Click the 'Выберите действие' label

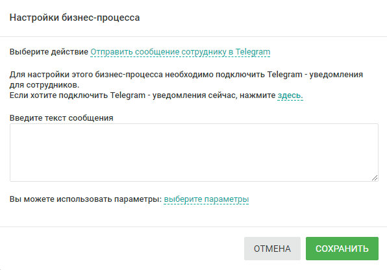(49, 52)
